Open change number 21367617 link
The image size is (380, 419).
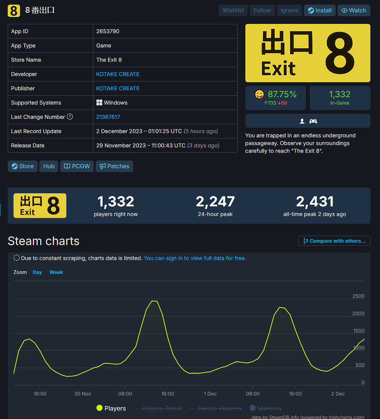[x=108, y=117]
